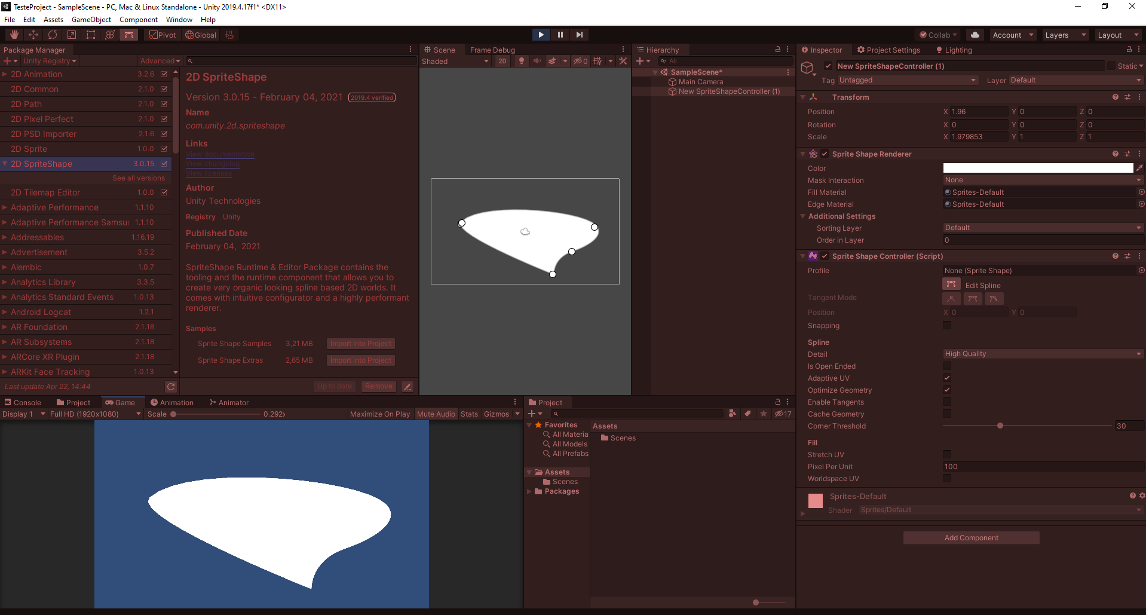The height and width of the screenshot is (615, 1146).
Task: Open the Unity Registry dropdown
Action: 50,61
